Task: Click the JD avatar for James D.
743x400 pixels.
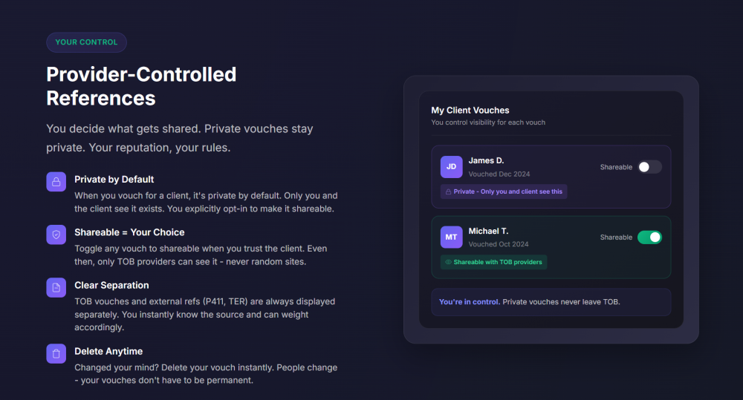Action: [x=451, y=167]
